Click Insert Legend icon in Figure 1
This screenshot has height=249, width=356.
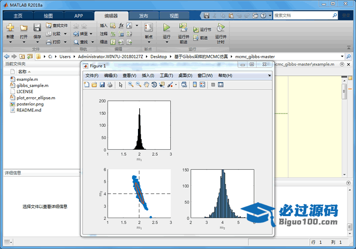(x=202, y=85)
